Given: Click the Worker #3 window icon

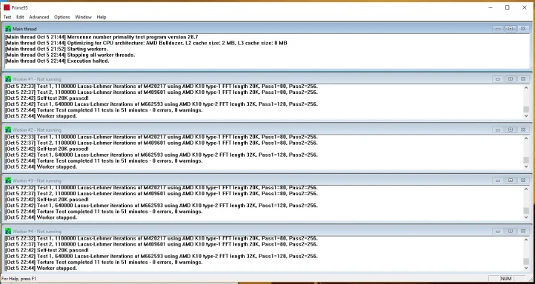Looking at the screenshot, I should (x=8, y=180).
